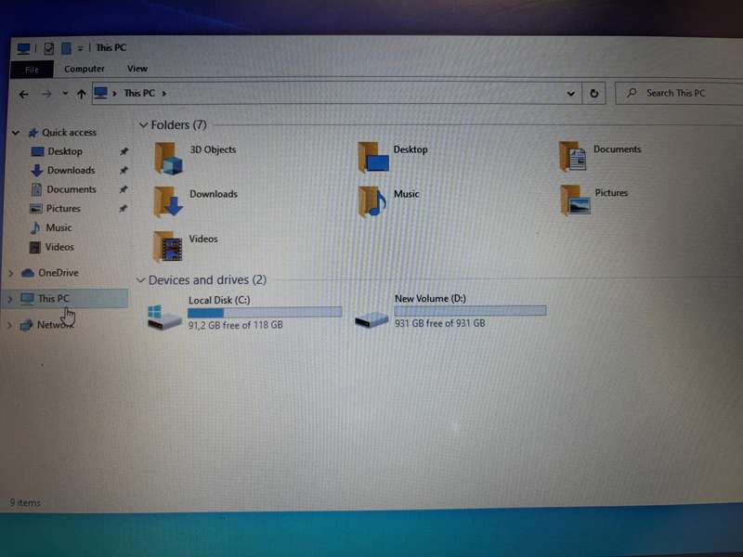
Task: Select the Documents folder icon in Folders
Action: pyautogui.click(x=573, y=156)
